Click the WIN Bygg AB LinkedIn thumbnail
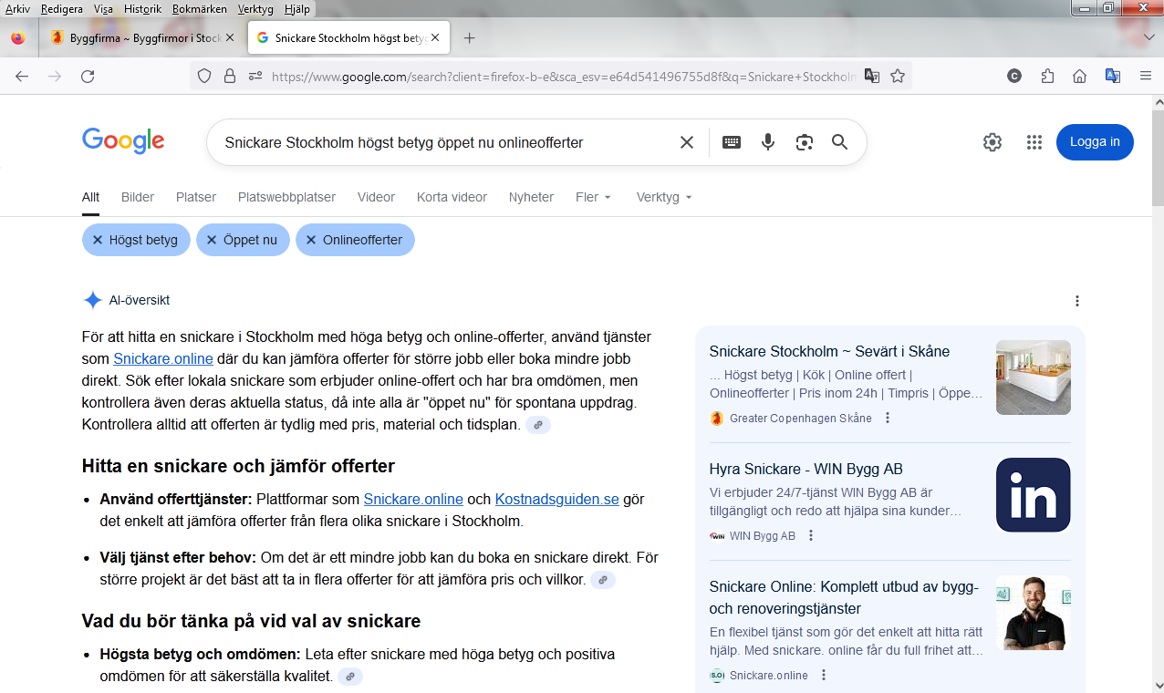 pos(1033,494)
